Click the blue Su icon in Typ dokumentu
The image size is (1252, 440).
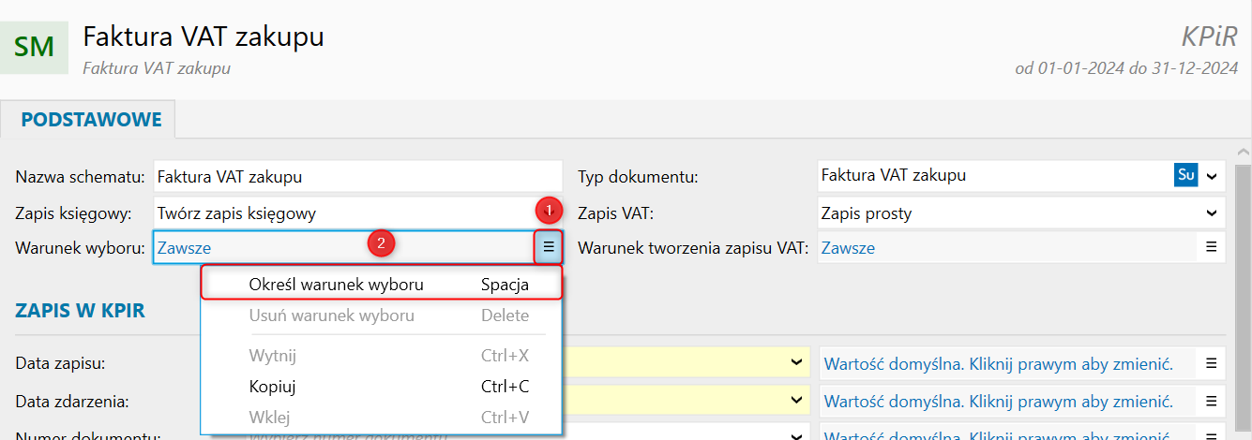click(1185, 175)
